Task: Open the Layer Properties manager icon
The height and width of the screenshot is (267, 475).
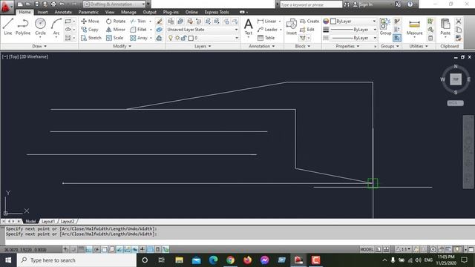Action: click(x=171, y=22)
